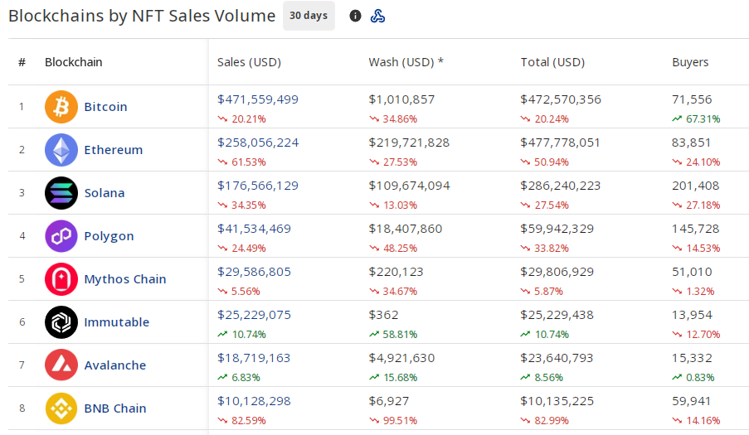This screenshot has width=749, height=435.
Task: Sort by Total (USD) column header
Action: pos(552,62)
